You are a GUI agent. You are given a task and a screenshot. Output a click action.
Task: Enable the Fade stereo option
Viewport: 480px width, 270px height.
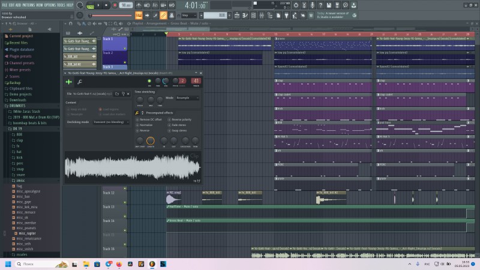coord(177,125)
